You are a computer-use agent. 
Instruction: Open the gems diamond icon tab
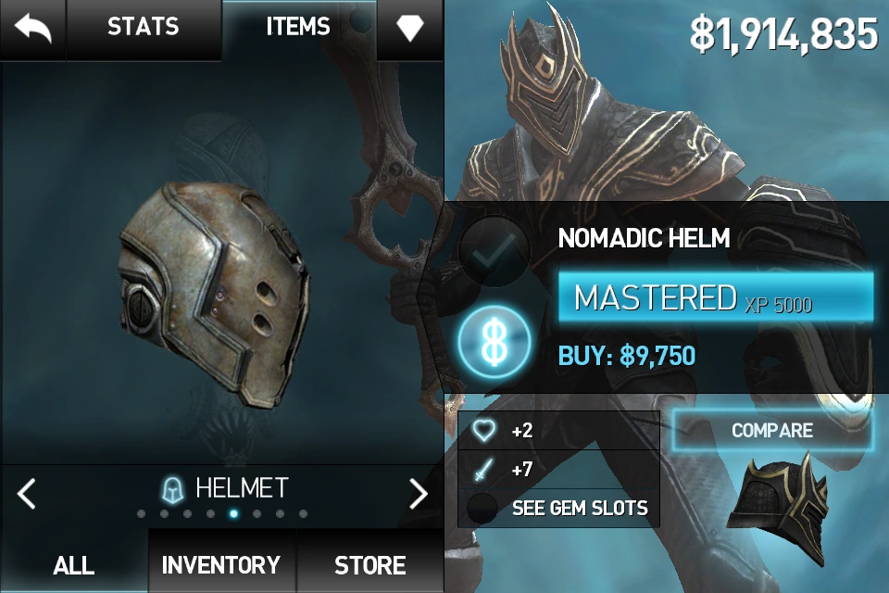pyautogui.click(x=410, y=28)
